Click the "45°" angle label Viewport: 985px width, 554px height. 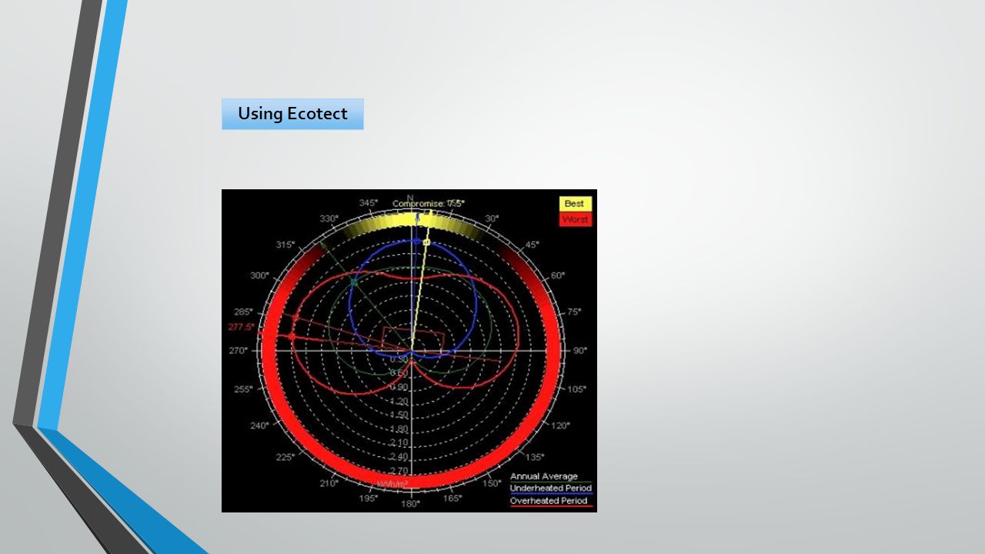tap(533, 245)
